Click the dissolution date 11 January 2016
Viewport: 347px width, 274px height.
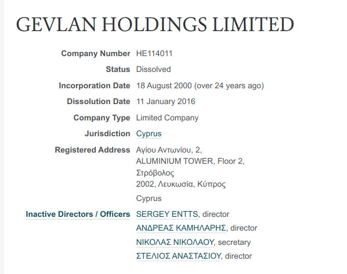click(165, 102)
